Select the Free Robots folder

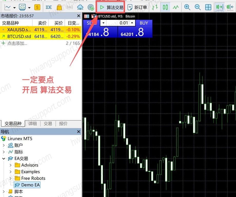point(33,178)
